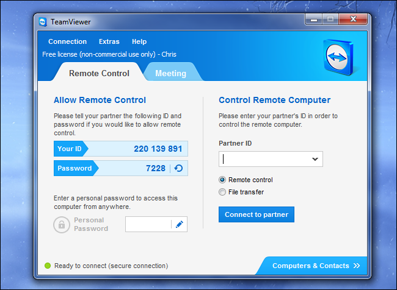Image resolution: width=397 pixels, height=290 pixels.
Task: Select the File transfer radio button
Action: [222, 192]
